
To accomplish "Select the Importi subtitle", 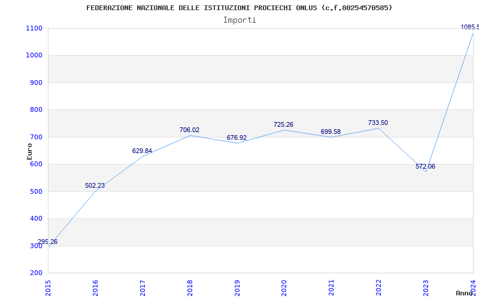I will click(239, 20).
